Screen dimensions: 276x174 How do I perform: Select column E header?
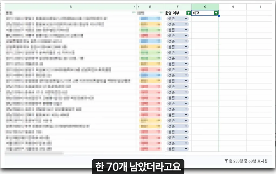click(150, 7)
